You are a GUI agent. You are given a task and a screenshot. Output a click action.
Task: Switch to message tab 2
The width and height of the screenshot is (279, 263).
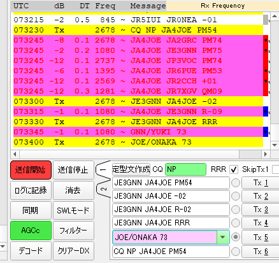click(103, 189)
